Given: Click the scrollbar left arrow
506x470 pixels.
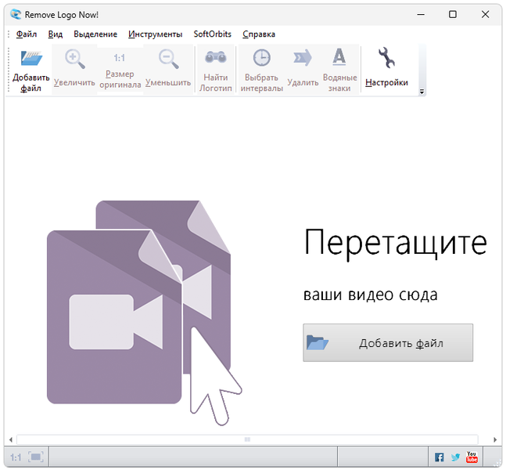Looking at the screenshot, I should pyautogui.click(x=11, y=439).
